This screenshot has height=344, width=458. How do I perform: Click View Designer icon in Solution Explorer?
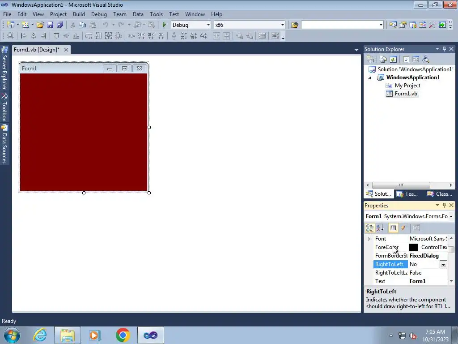[x=416, y=60]
